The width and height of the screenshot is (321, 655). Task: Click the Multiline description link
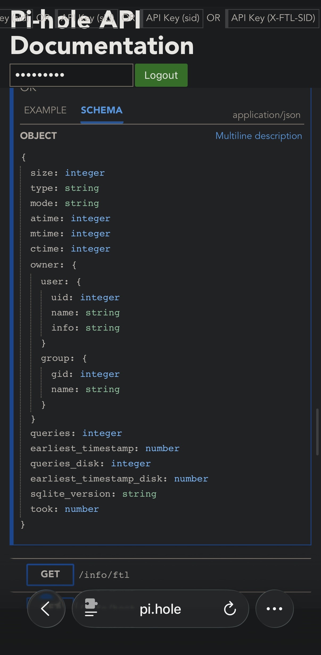259,136
